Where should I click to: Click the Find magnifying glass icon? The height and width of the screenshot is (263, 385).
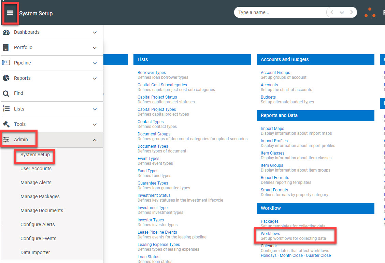6,93
